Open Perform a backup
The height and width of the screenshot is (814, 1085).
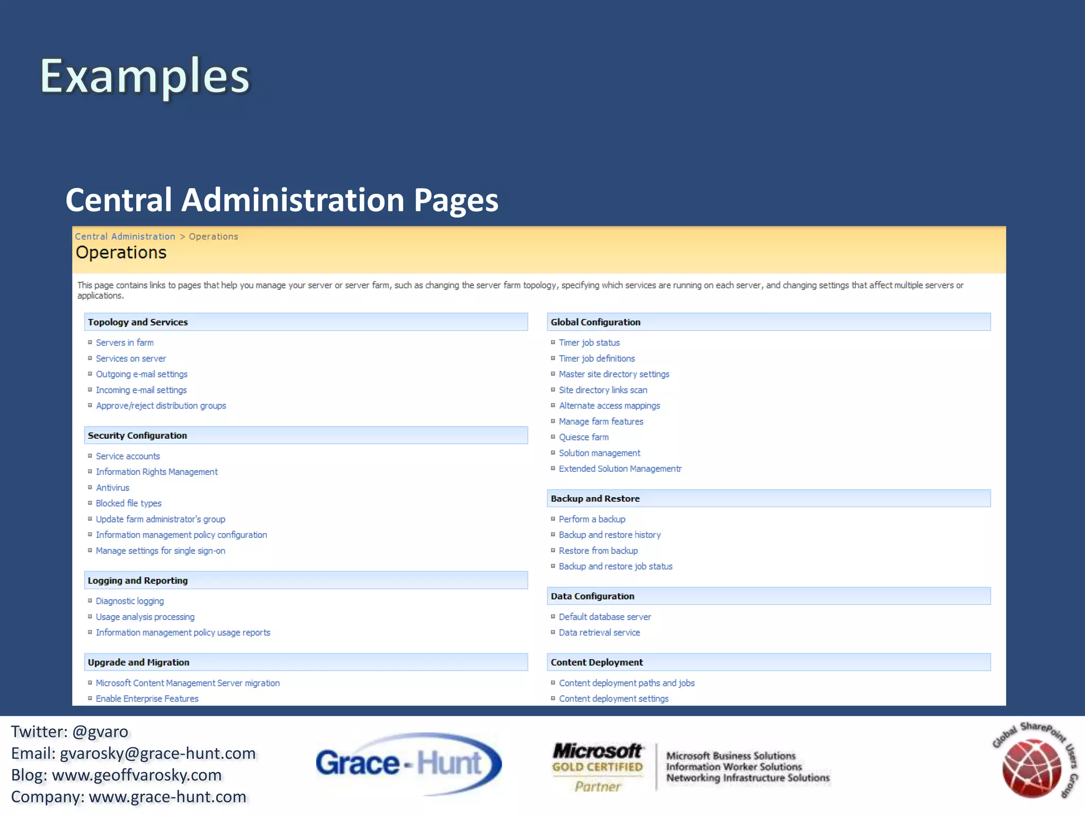[592, 519]
